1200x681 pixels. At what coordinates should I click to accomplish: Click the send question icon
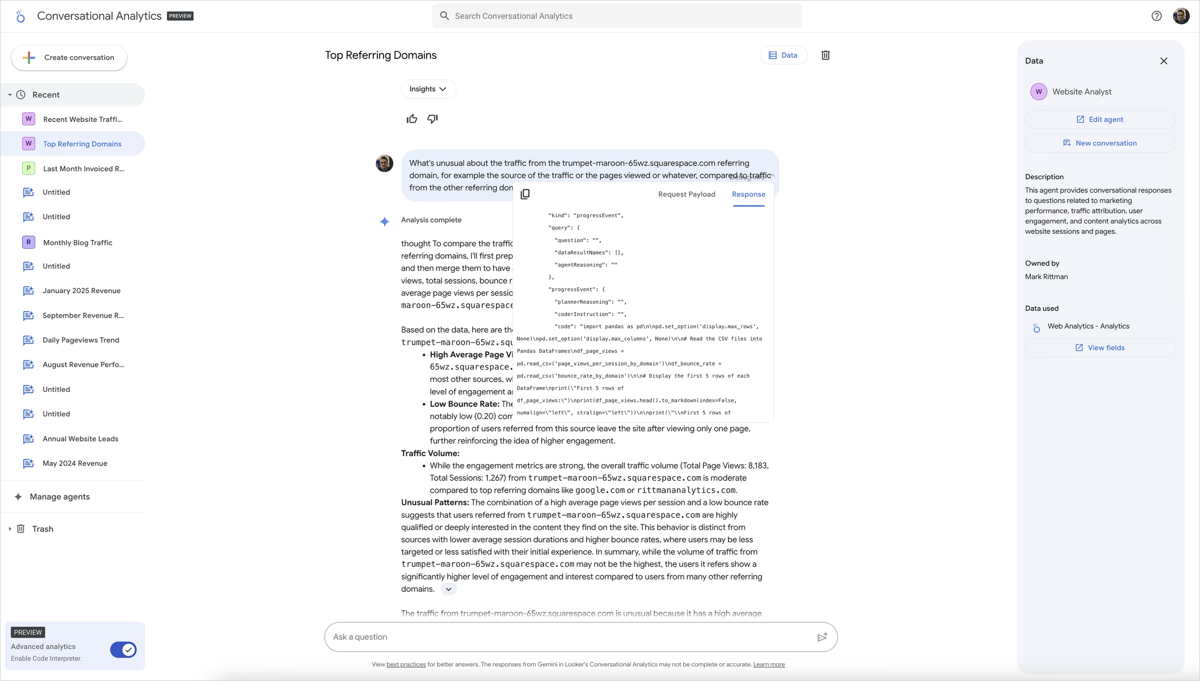click(x=822, y=637)
